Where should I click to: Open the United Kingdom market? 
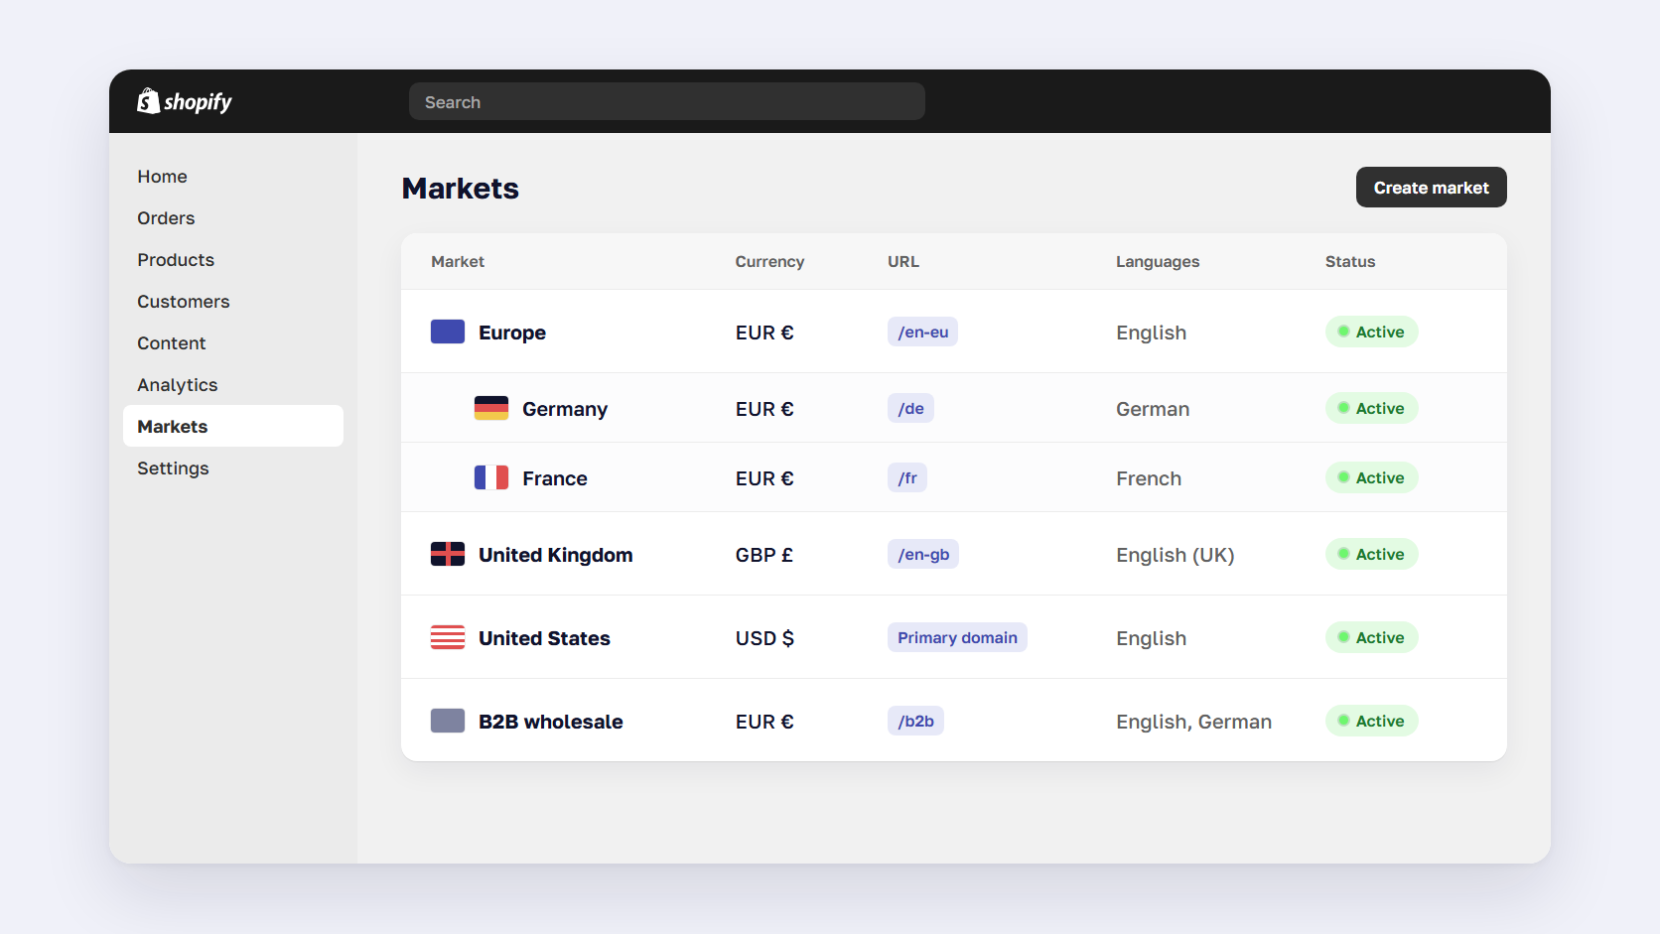pyautogui.click(x=954, y=554)
